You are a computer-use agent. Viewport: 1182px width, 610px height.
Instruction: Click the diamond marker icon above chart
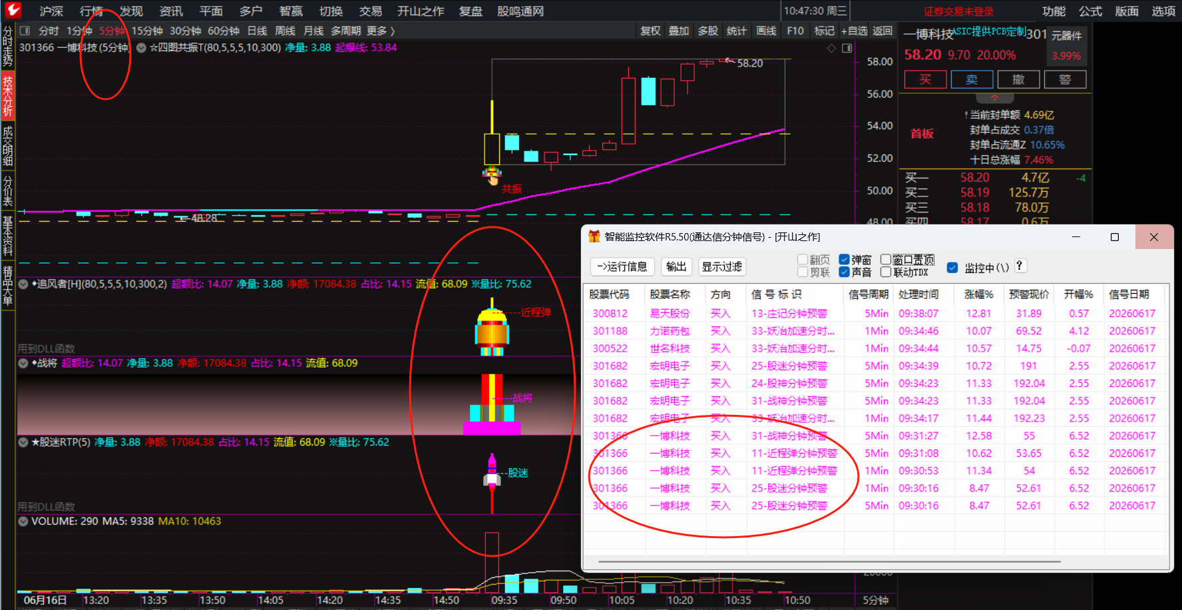tap(831, 48)
